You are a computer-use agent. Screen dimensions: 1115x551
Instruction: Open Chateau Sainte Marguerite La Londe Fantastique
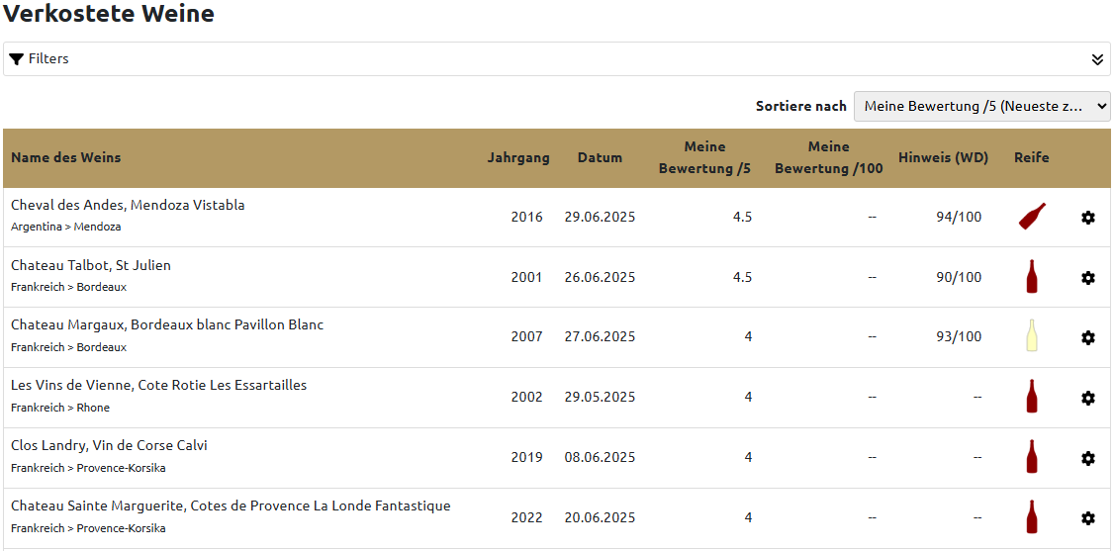[x=231, y=506]
